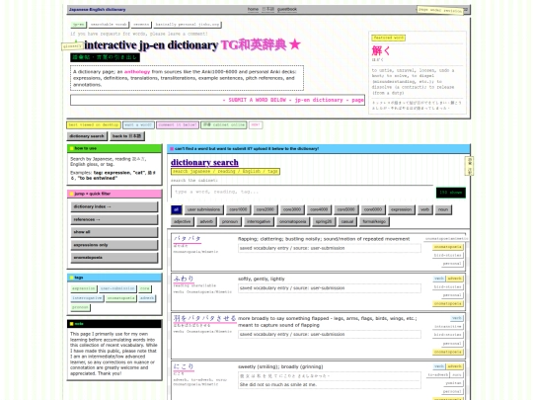Filter by core1000
The image size is (533, 400).
coord(238,209)
